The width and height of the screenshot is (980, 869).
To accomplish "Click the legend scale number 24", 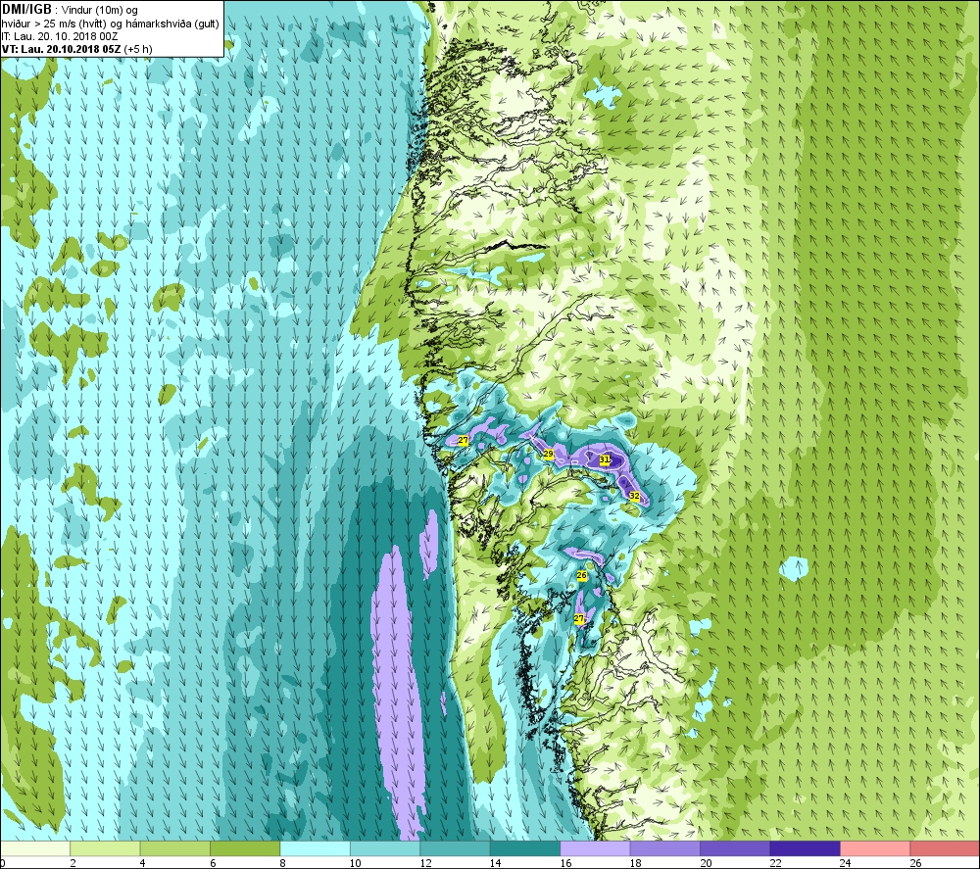I will 845,863.
